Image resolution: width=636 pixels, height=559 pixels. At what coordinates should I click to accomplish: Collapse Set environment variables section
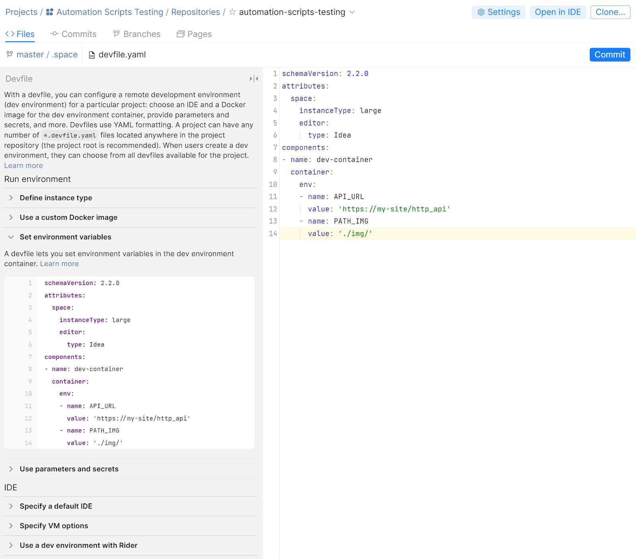pyautogui.click(x=130, y=237)
